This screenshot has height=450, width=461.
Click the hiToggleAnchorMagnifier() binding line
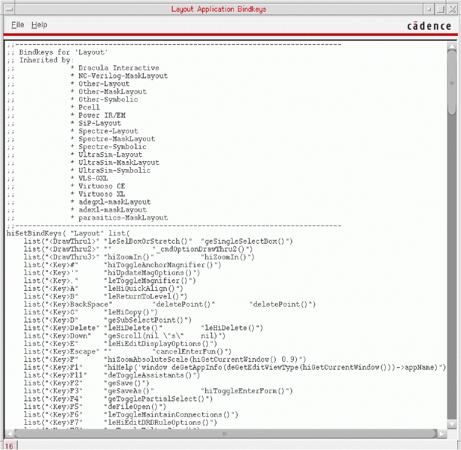click(x=123, y=265)
